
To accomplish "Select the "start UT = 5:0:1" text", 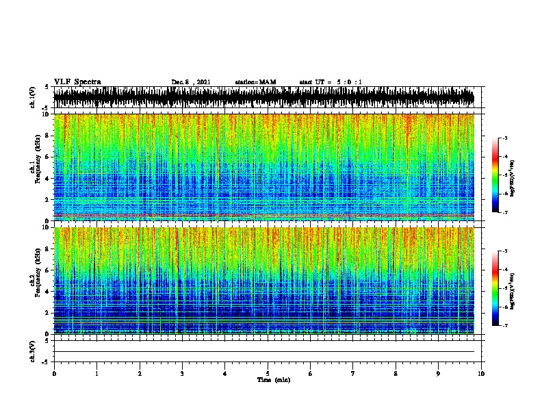I will (331, 82).
